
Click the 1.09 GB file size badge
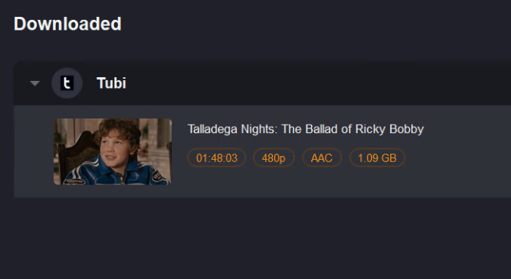pos(377,158)
